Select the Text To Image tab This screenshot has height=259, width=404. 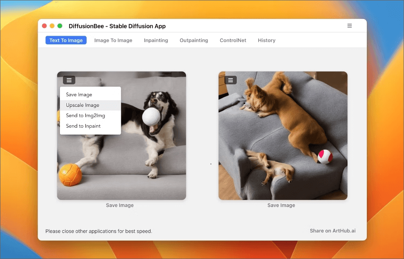[66, 40]
